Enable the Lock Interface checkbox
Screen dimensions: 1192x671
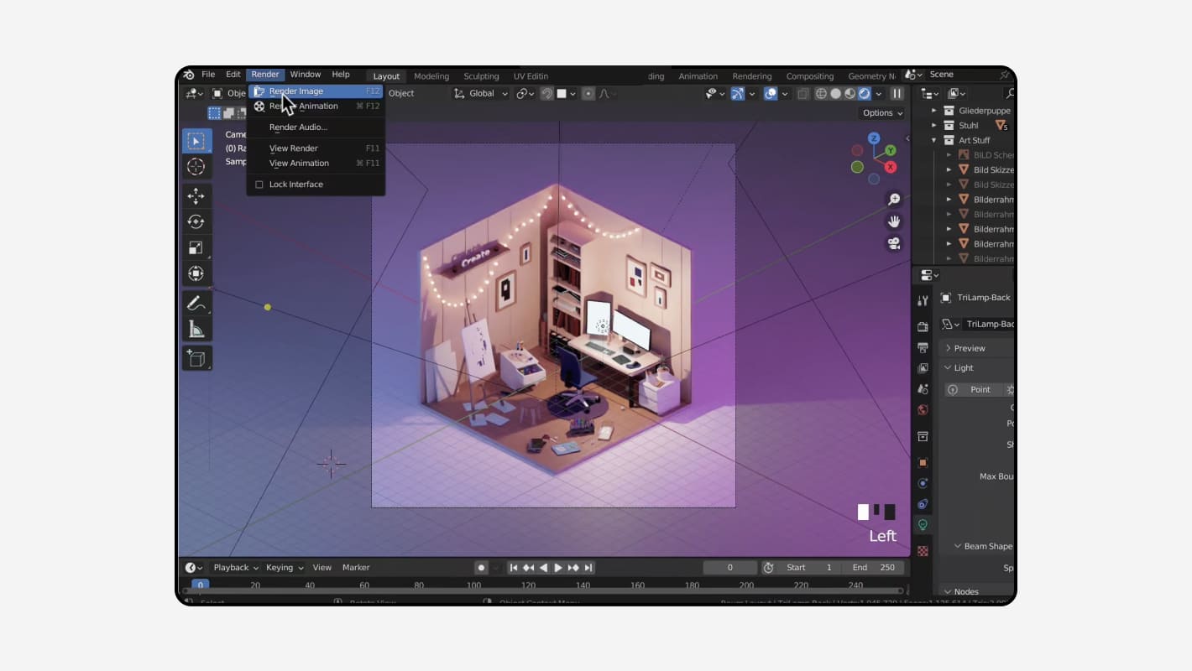pos(259,185)
